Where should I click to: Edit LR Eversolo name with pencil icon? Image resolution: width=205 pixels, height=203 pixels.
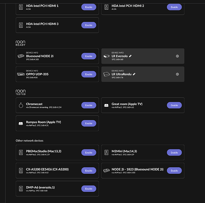coord(130,56)
